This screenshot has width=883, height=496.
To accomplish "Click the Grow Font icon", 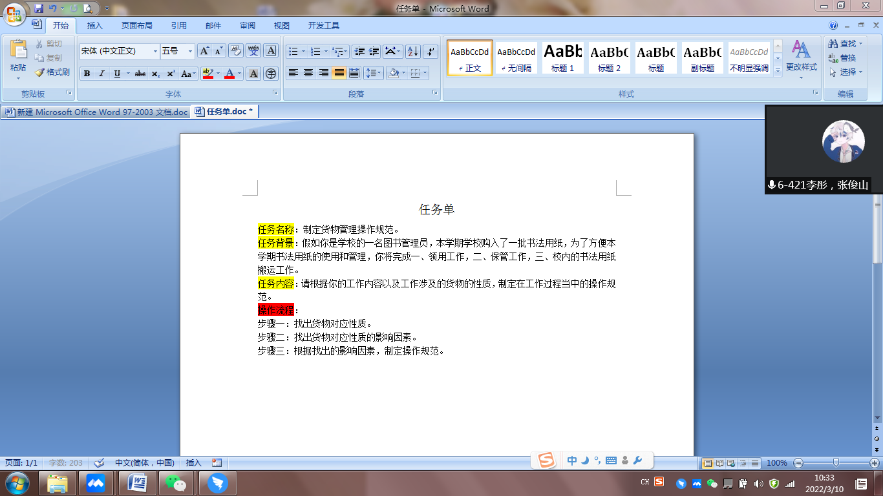I will [204, 51].
